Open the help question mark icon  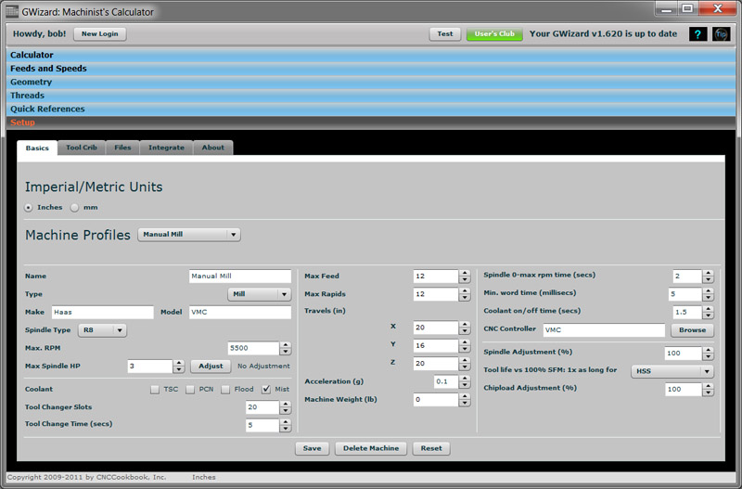(x=698, y=34)
